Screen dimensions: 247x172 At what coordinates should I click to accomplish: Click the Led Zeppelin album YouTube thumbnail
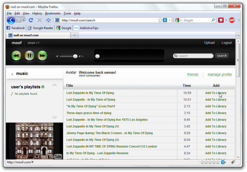(35, 141)
